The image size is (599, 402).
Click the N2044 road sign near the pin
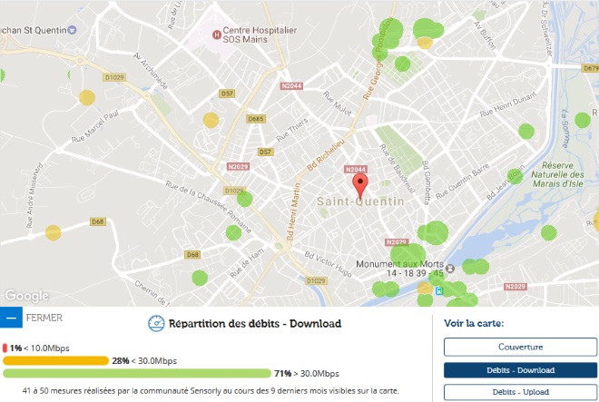(356, 170)
